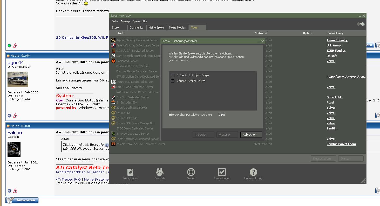This screenshot has height=206, width=380.
Task: Click Source Dedicated Server icon
Action: (113, 108)
